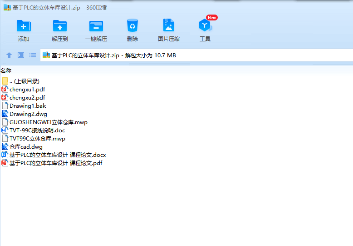Click the 删除 label text
Screen dimensions: 353x246
(x=132, y=39)
